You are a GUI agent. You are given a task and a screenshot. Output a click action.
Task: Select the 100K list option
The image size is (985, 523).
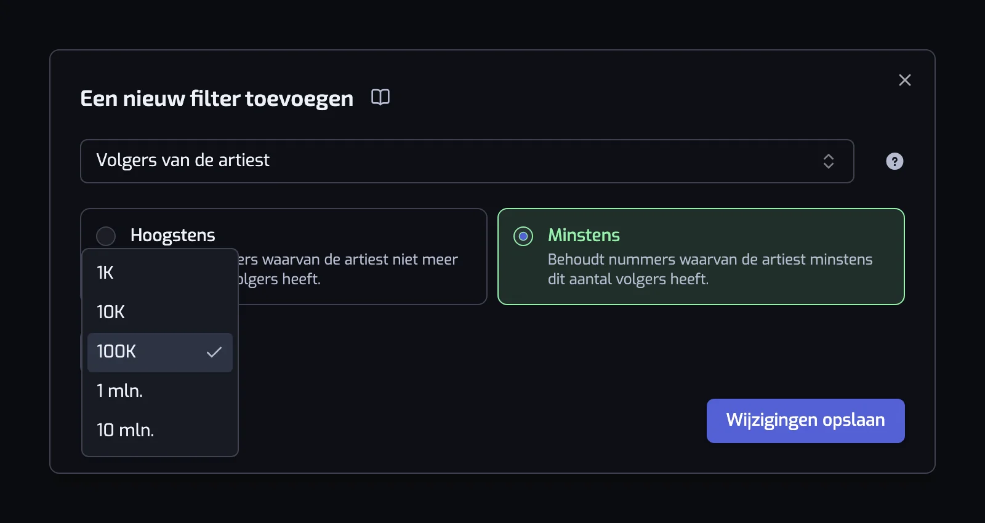click(160, 352)
